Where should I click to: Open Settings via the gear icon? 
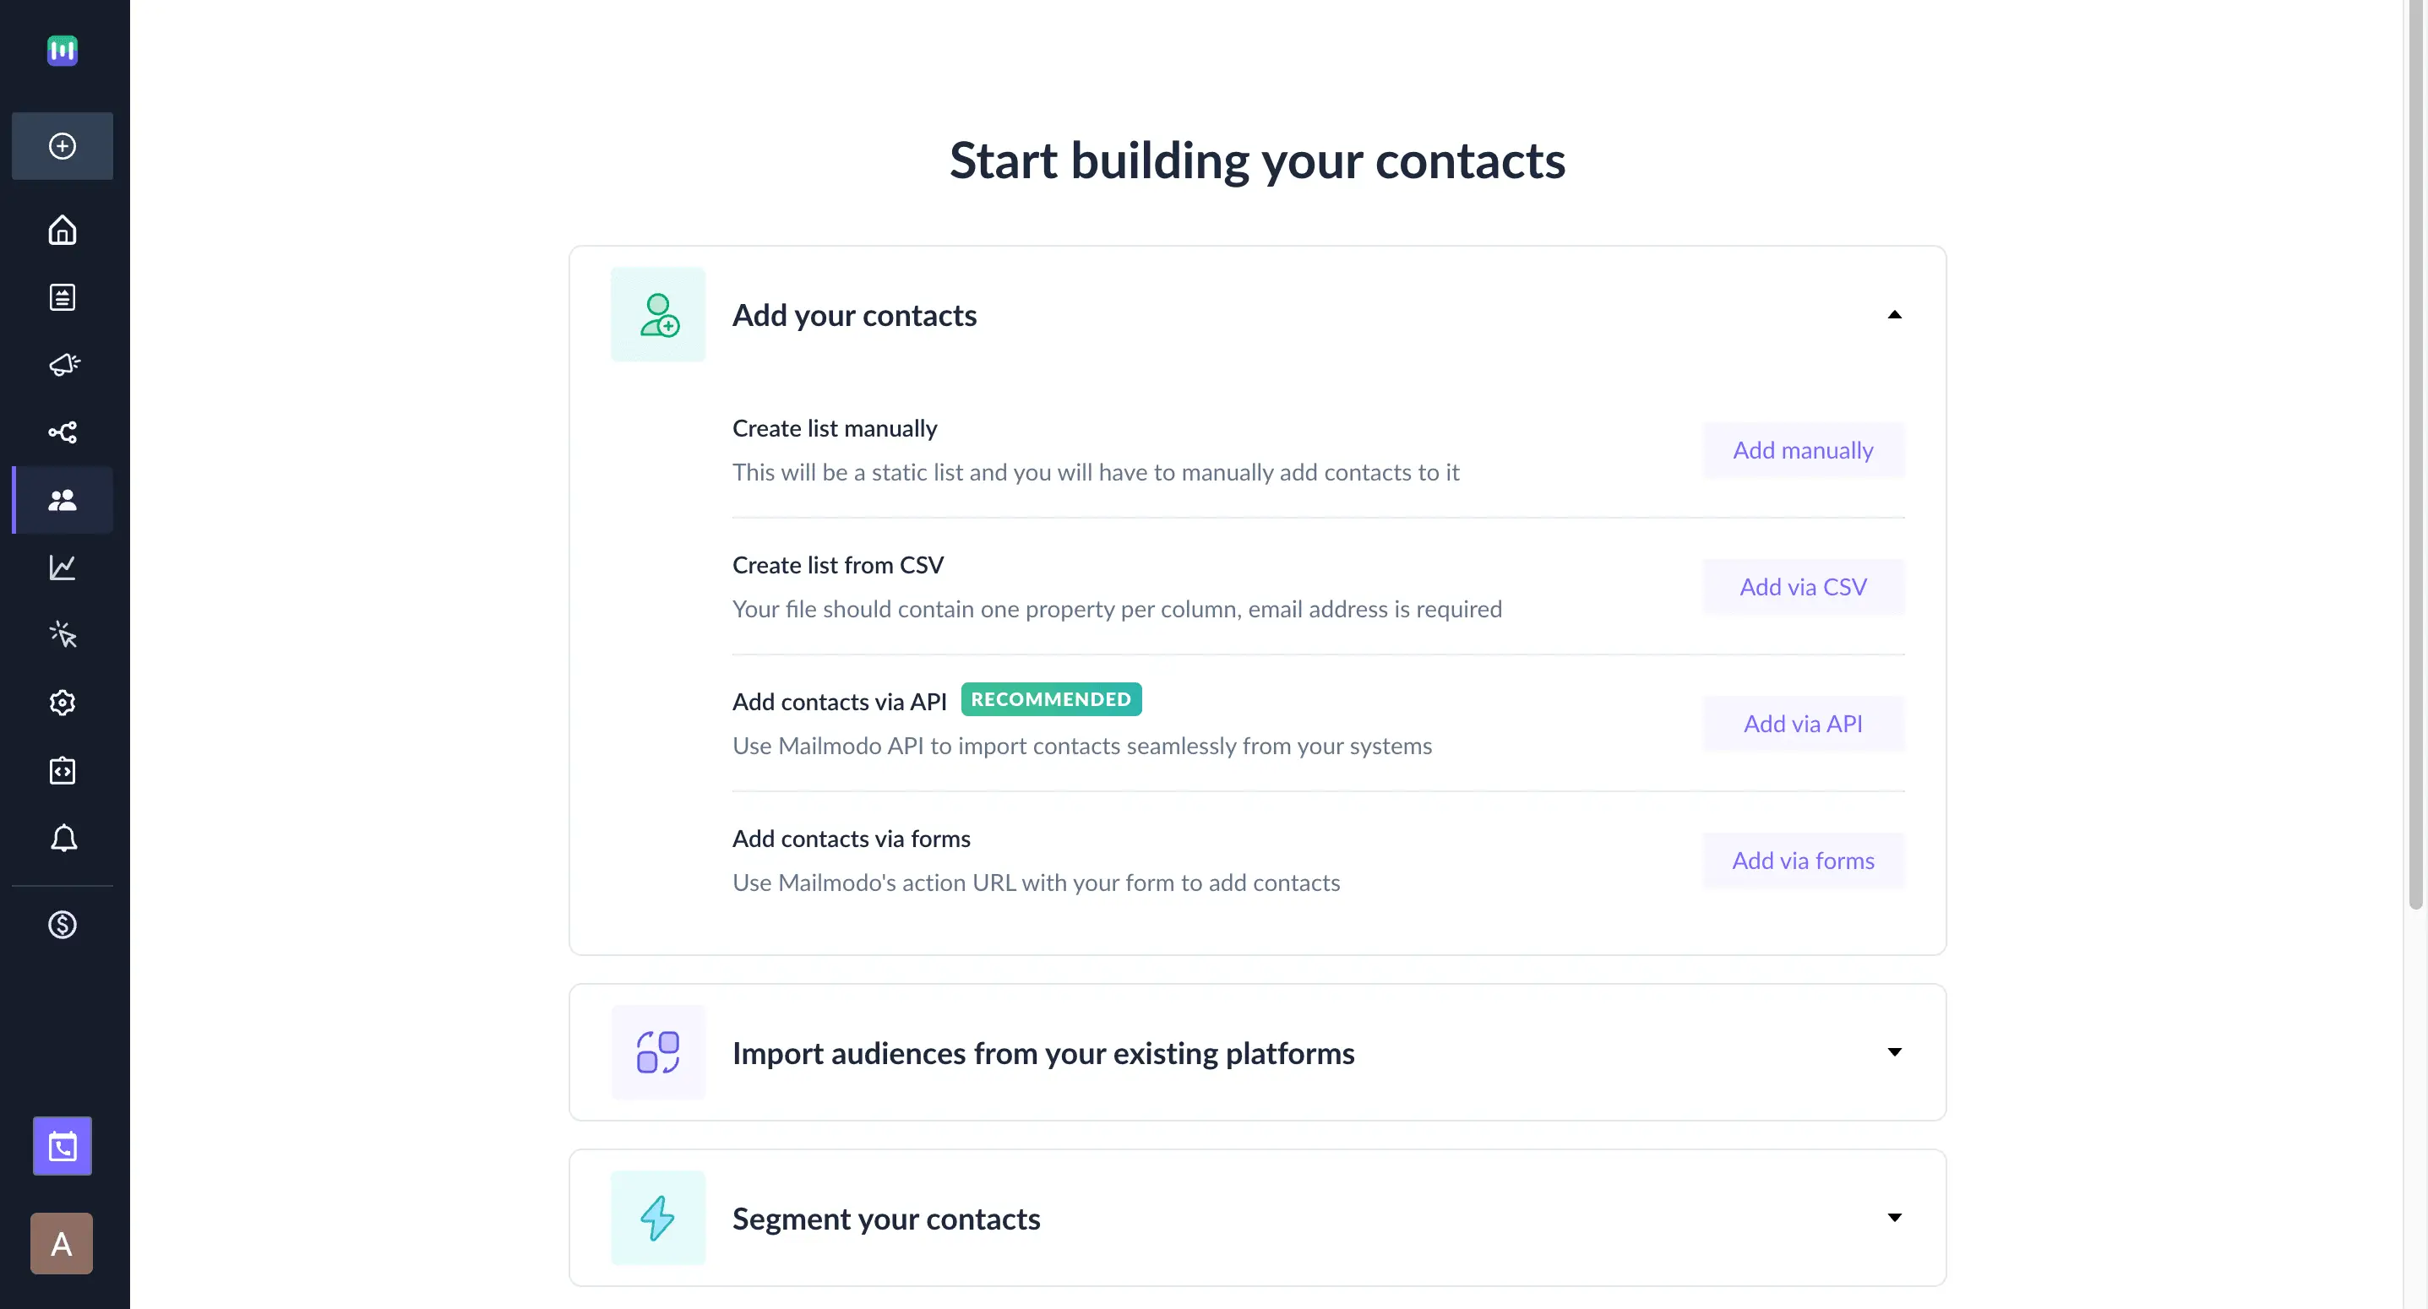(62, 702)
